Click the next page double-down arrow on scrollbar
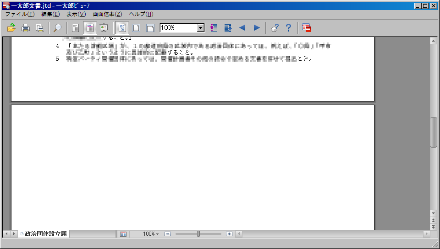440x249 pixels. [x=434, y=227]
